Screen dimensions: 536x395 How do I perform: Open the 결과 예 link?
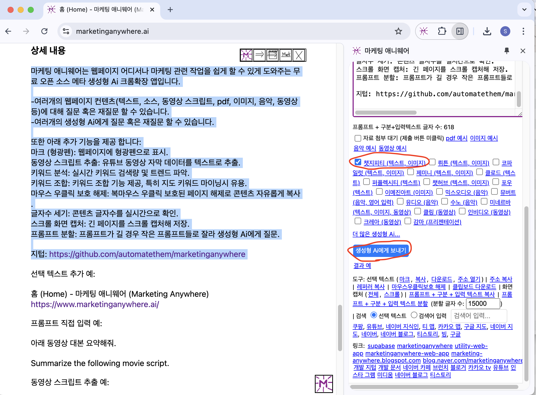pyautogui.click(x=362, y=266)
